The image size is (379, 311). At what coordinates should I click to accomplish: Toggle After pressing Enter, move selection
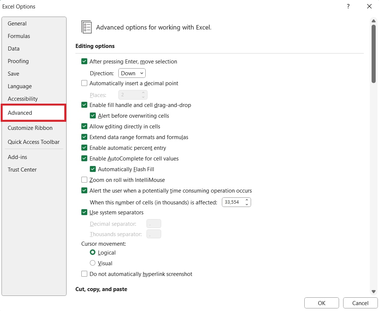(x=84, y=62)
